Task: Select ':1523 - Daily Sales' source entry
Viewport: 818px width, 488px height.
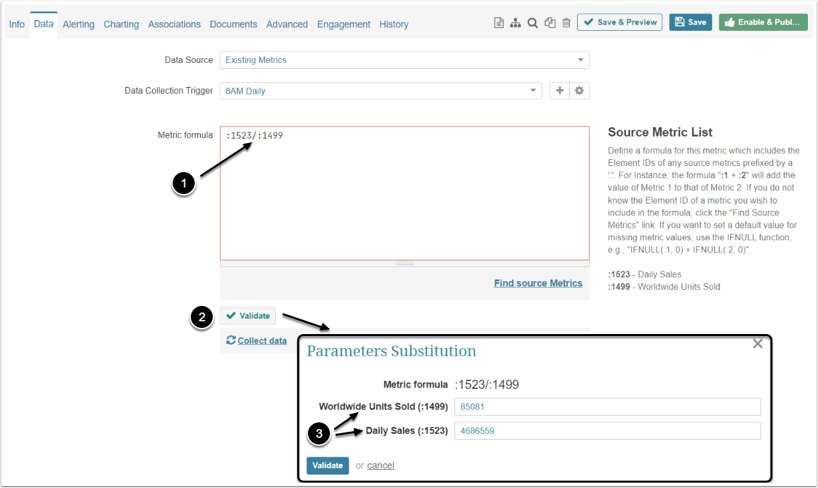Action: click(x=645, y=274)
